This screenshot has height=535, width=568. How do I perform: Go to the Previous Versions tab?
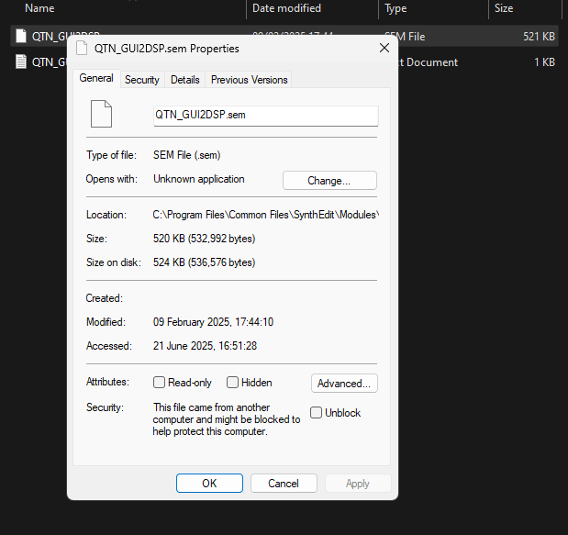249,80
